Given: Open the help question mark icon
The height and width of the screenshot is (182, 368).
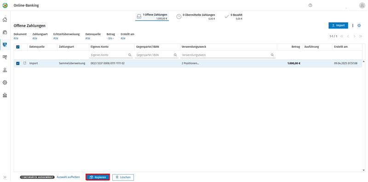Looking at the screenshot, I should pos(310,6).
